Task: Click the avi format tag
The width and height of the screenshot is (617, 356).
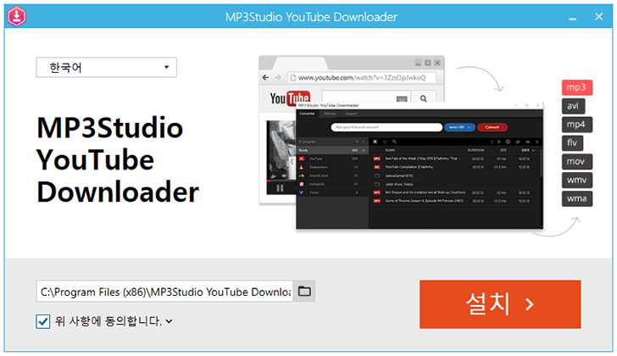Action: tap(573, 106)
